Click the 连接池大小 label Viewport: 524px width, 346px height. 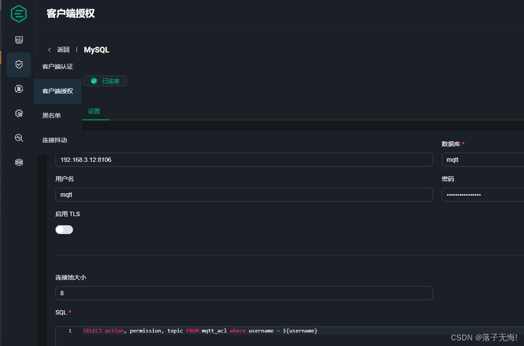click(x=71, y=277)
